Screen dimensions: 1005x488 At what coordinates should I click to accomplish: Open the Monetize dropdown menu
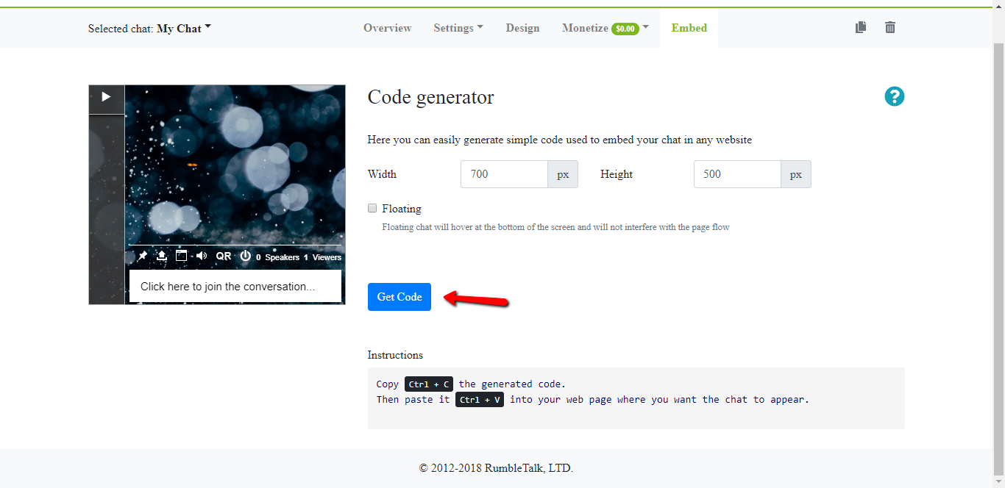pos(605,28)
